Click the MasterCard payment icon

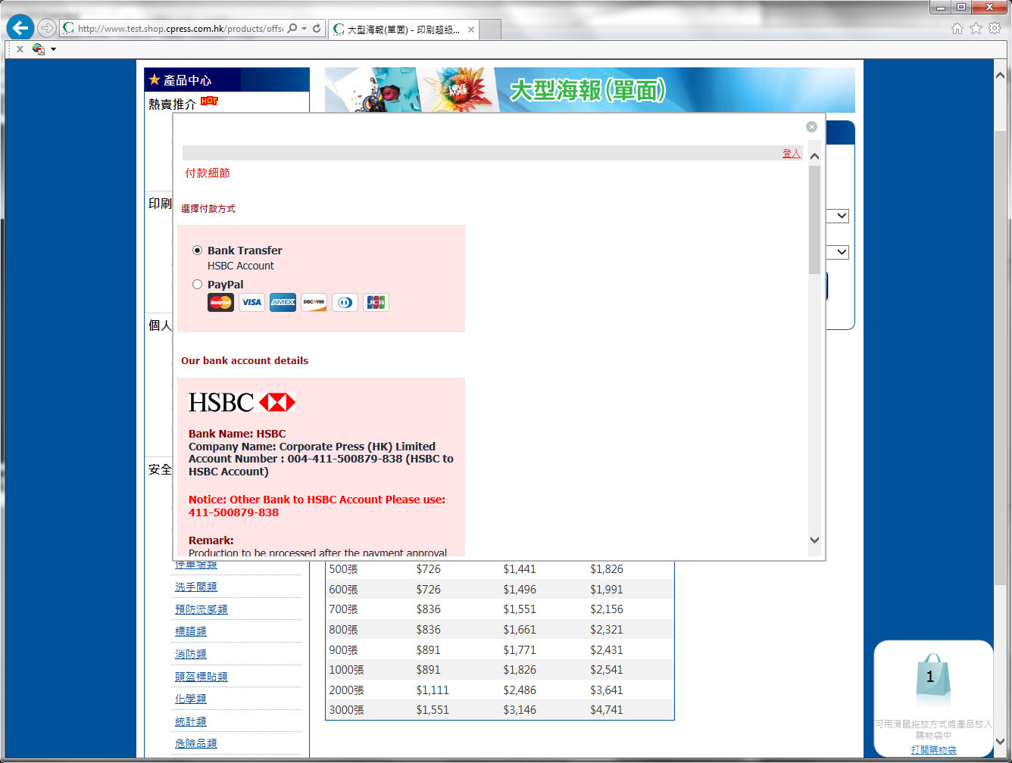click(220, 303)
